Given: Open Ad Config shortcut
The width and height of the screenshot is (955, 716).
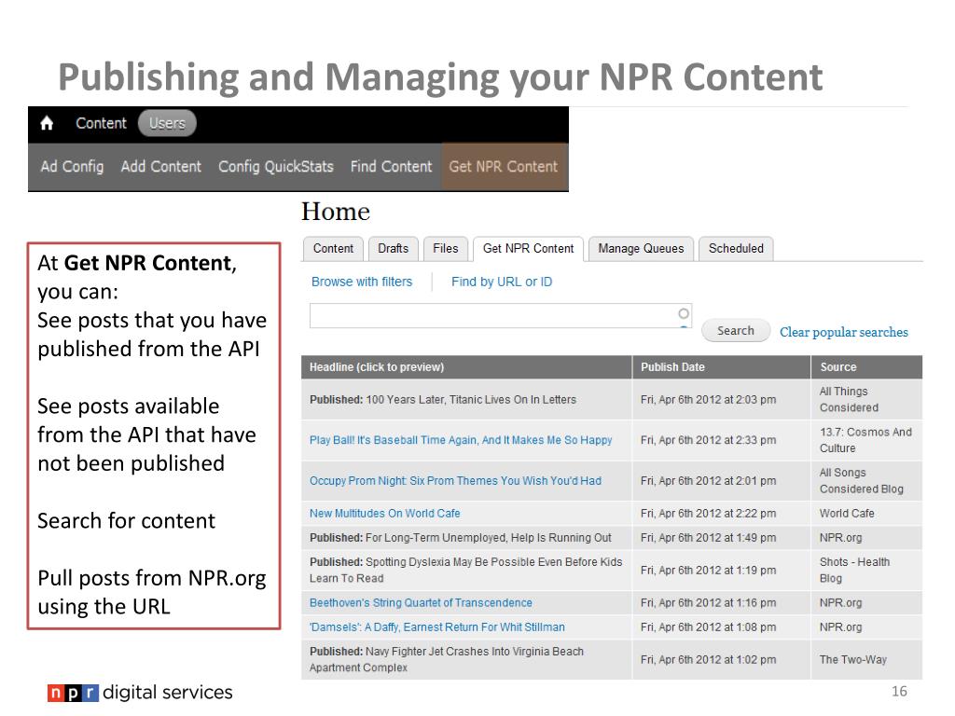Looking at the screenshot, I should pyautogui.click(x=72, y=167).
